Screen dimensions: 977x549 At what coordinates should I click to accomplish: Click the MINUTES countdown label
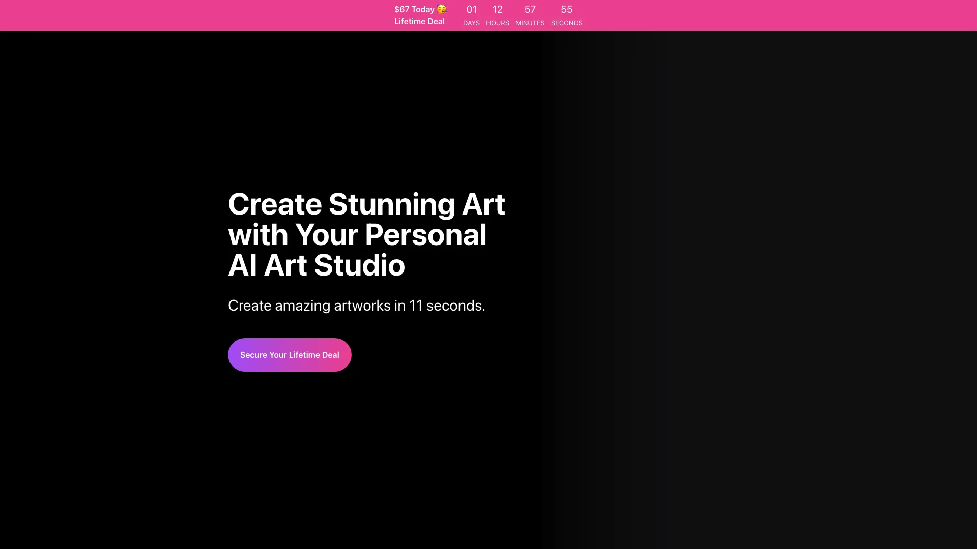click(x=530, y=23)
